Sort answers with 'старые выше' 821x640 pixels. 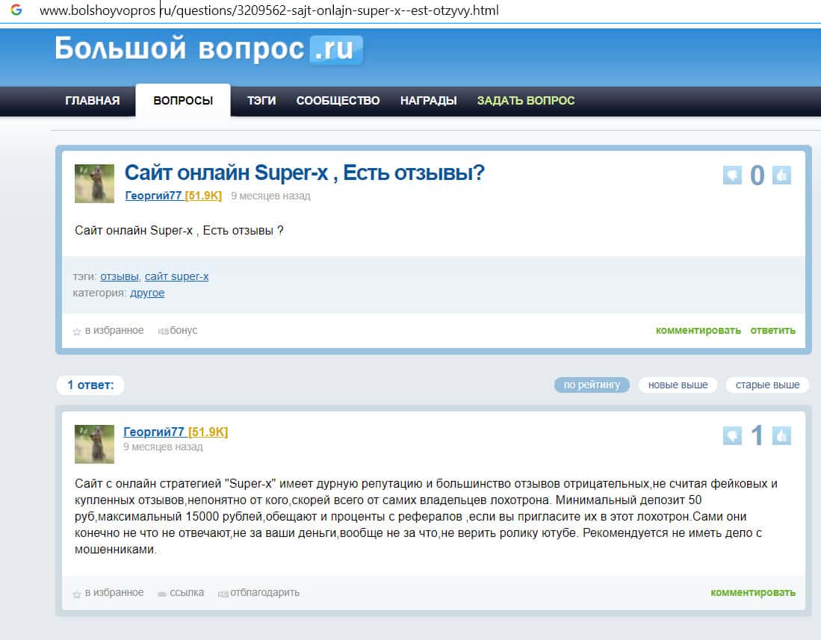[768, 385]
